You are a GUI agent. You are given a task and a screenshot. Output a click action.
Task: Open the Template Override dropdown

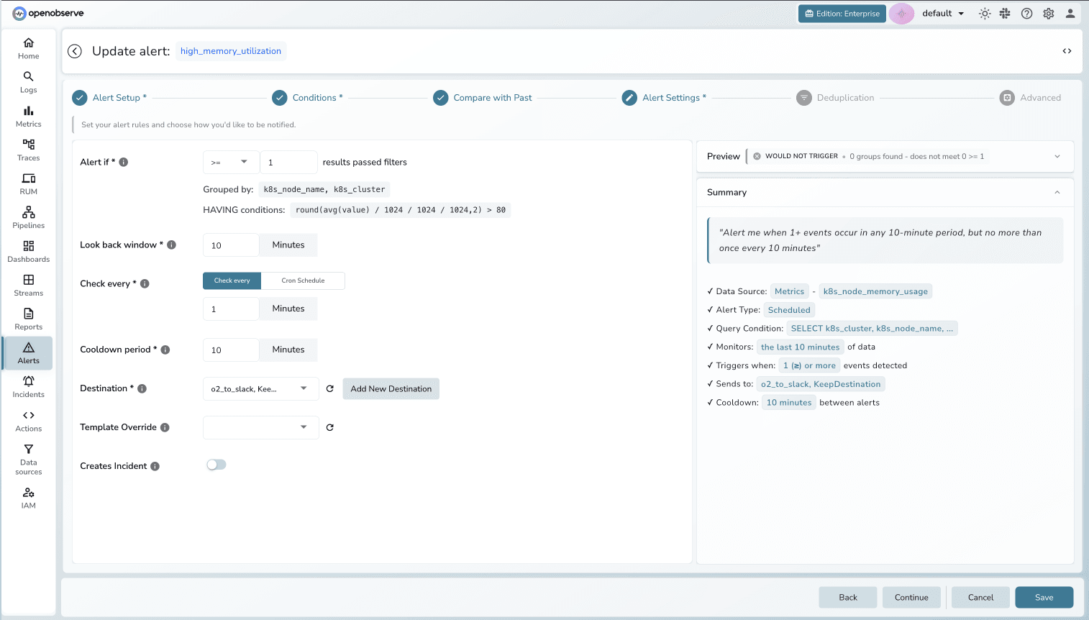pos(260,427)
